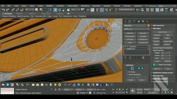
Task: Open the selection filter All dropdown
Action: pyautogui.click(x=30, y=10)
